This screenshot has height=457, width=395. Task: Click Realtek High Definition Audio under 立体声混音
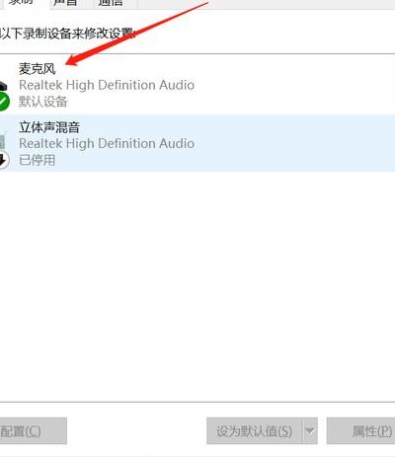pyautogui.click(x=107, y=143)
